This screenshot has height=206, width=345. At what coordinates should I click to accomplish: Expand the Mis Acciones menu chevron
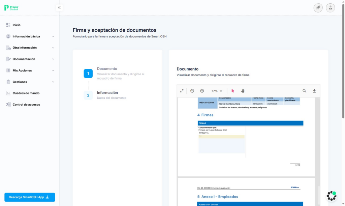(53, 71)
